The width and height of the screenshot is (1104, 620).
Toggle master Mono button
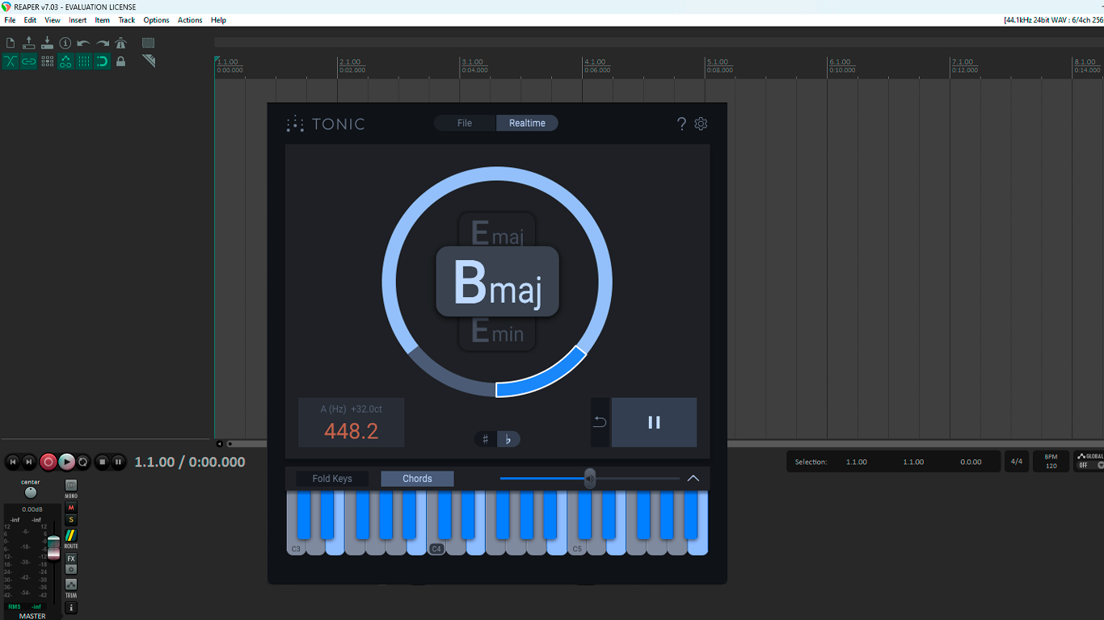tap(71, 487)
